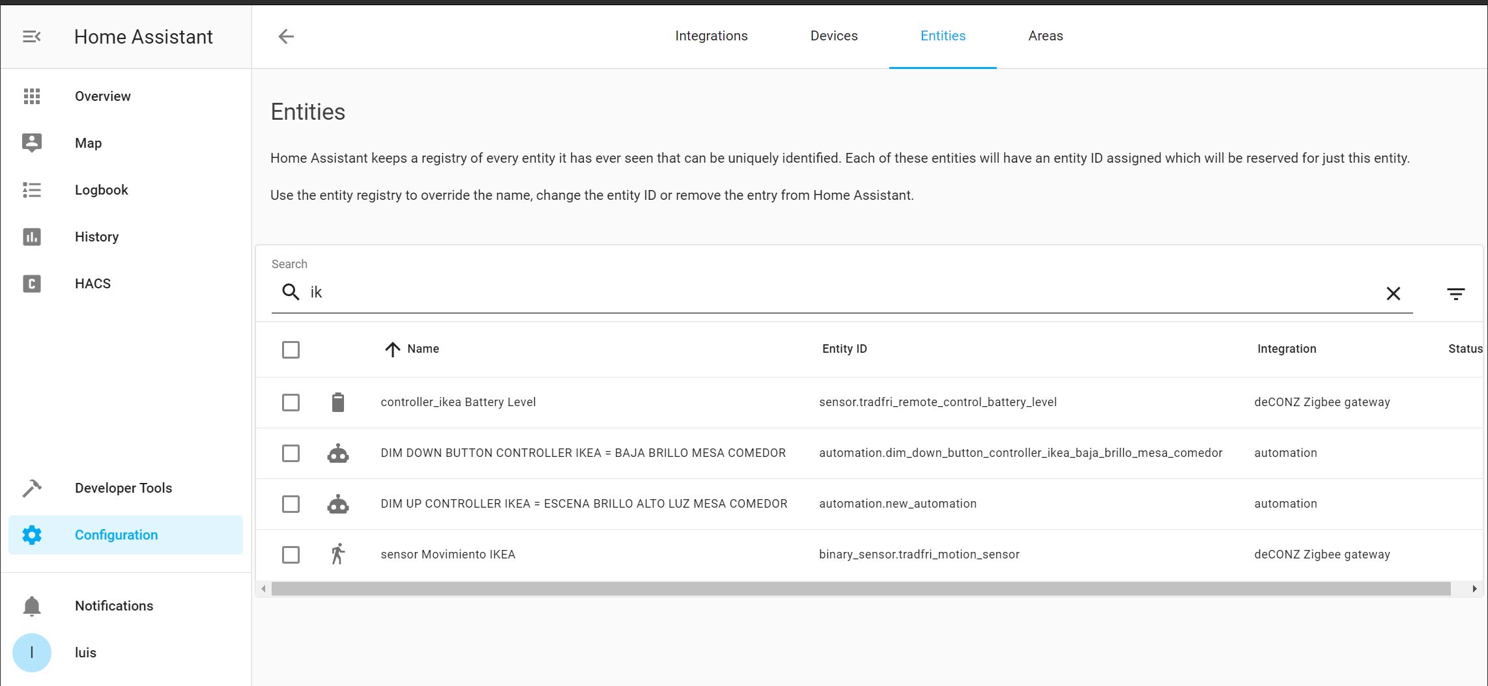The width and height of the screenshot is (1488, 686).
Task: Open the Integrations tab
Action: [711, 36]
